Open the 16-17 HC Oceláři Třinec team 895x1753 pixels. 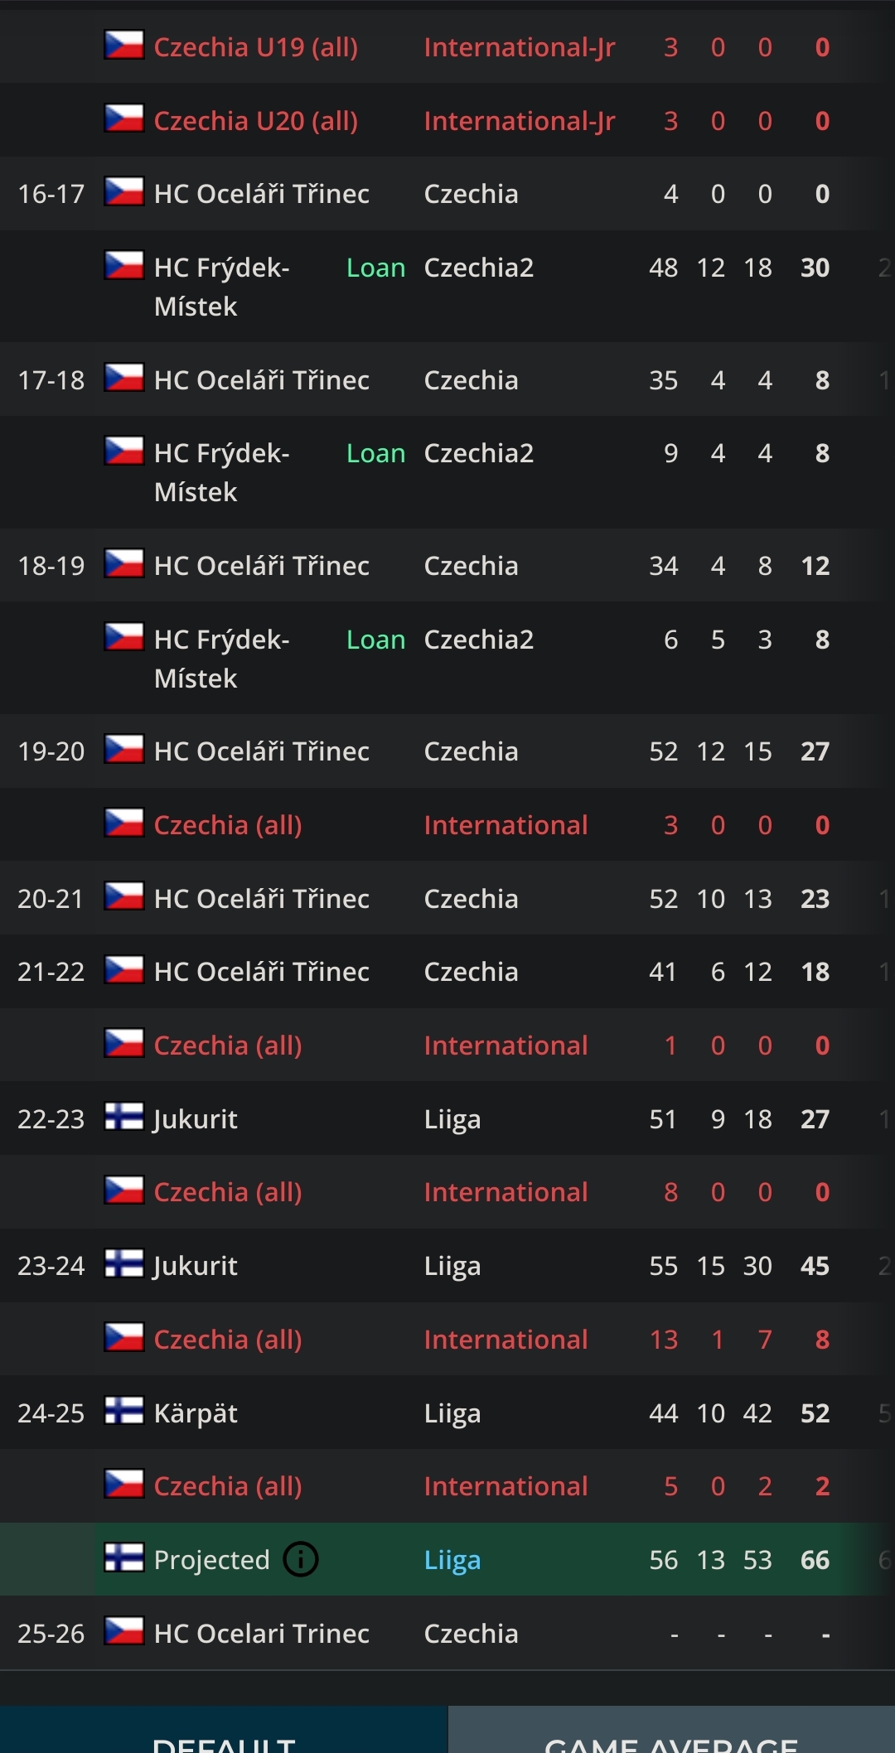coord(262,194)
